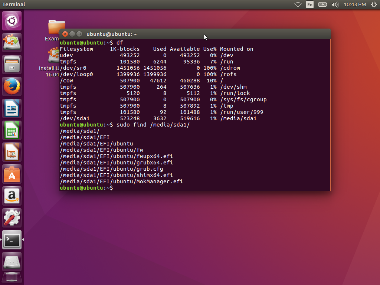Screen dimensions: 380x285
Task: Click the 'Available' column header
Action: click(185, 49)
